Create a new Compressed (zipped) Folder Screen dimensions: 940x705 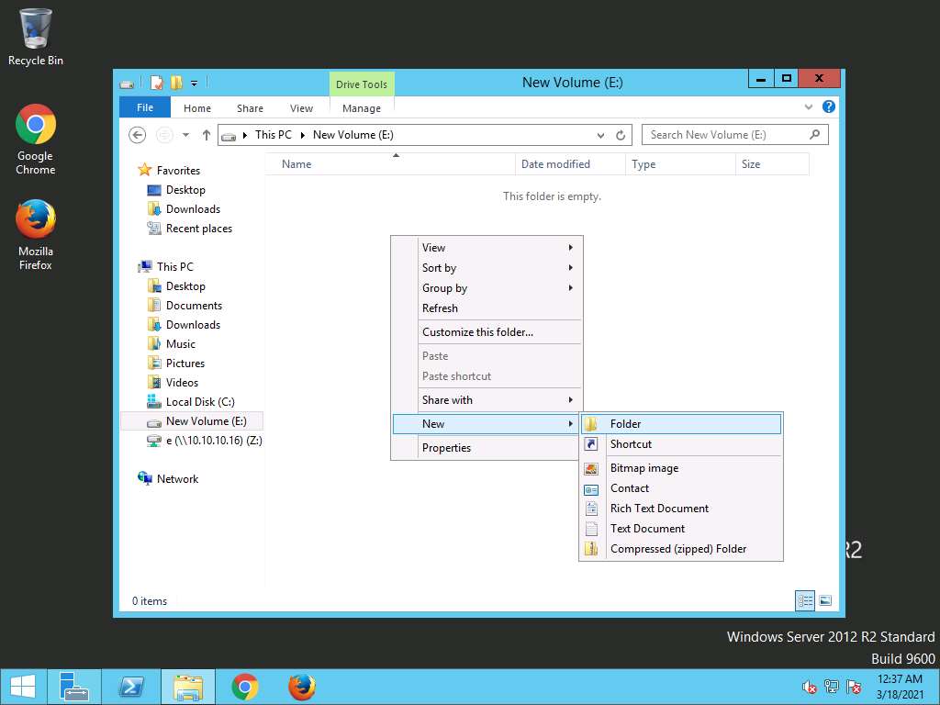coord(681,549)
